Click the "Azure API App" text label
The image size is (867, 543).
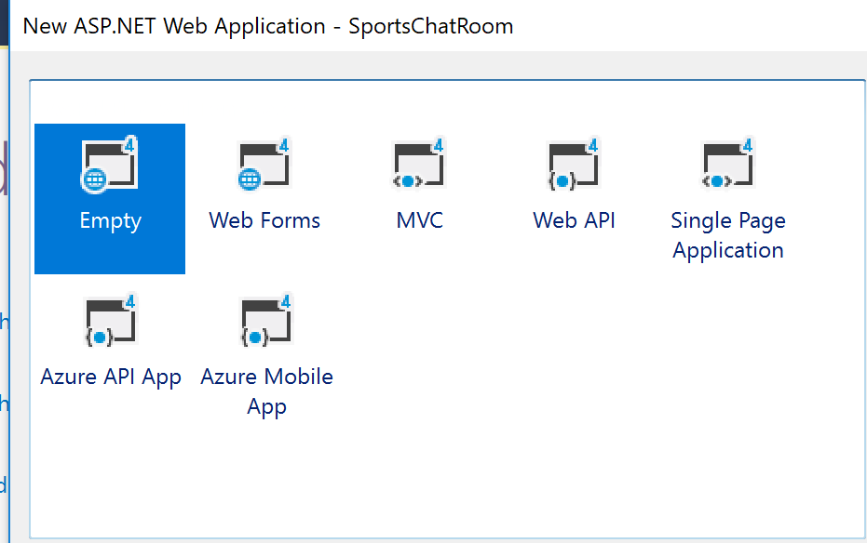coord(111,377)
